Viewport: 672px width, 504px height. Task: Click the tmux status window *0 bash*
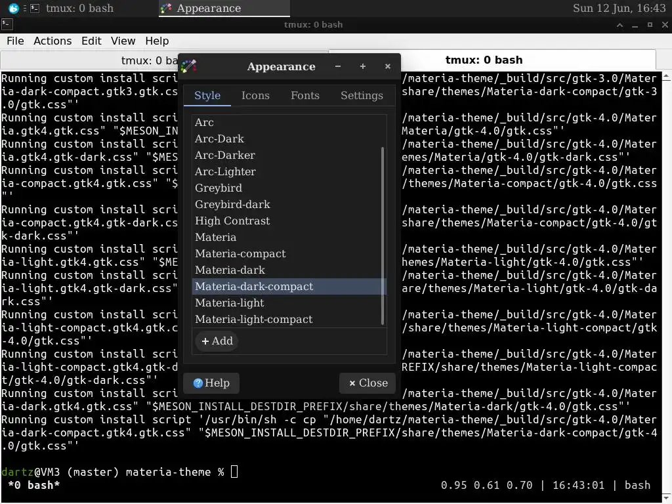click(34, 486)
